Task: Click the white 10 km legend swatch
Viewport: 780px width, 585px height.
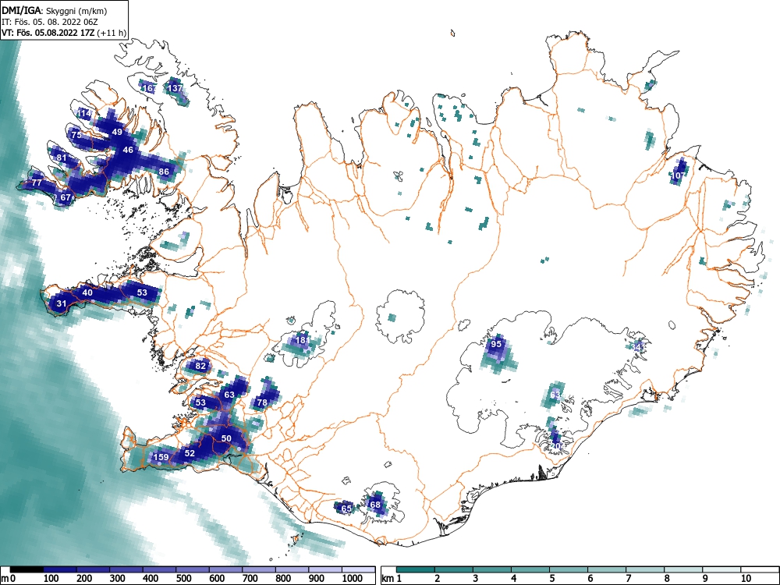Action: click(759, 569)
